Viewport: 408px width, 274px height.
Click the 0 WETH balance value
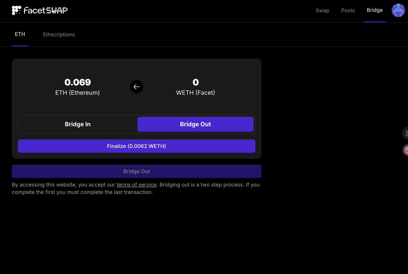[195, 82]
